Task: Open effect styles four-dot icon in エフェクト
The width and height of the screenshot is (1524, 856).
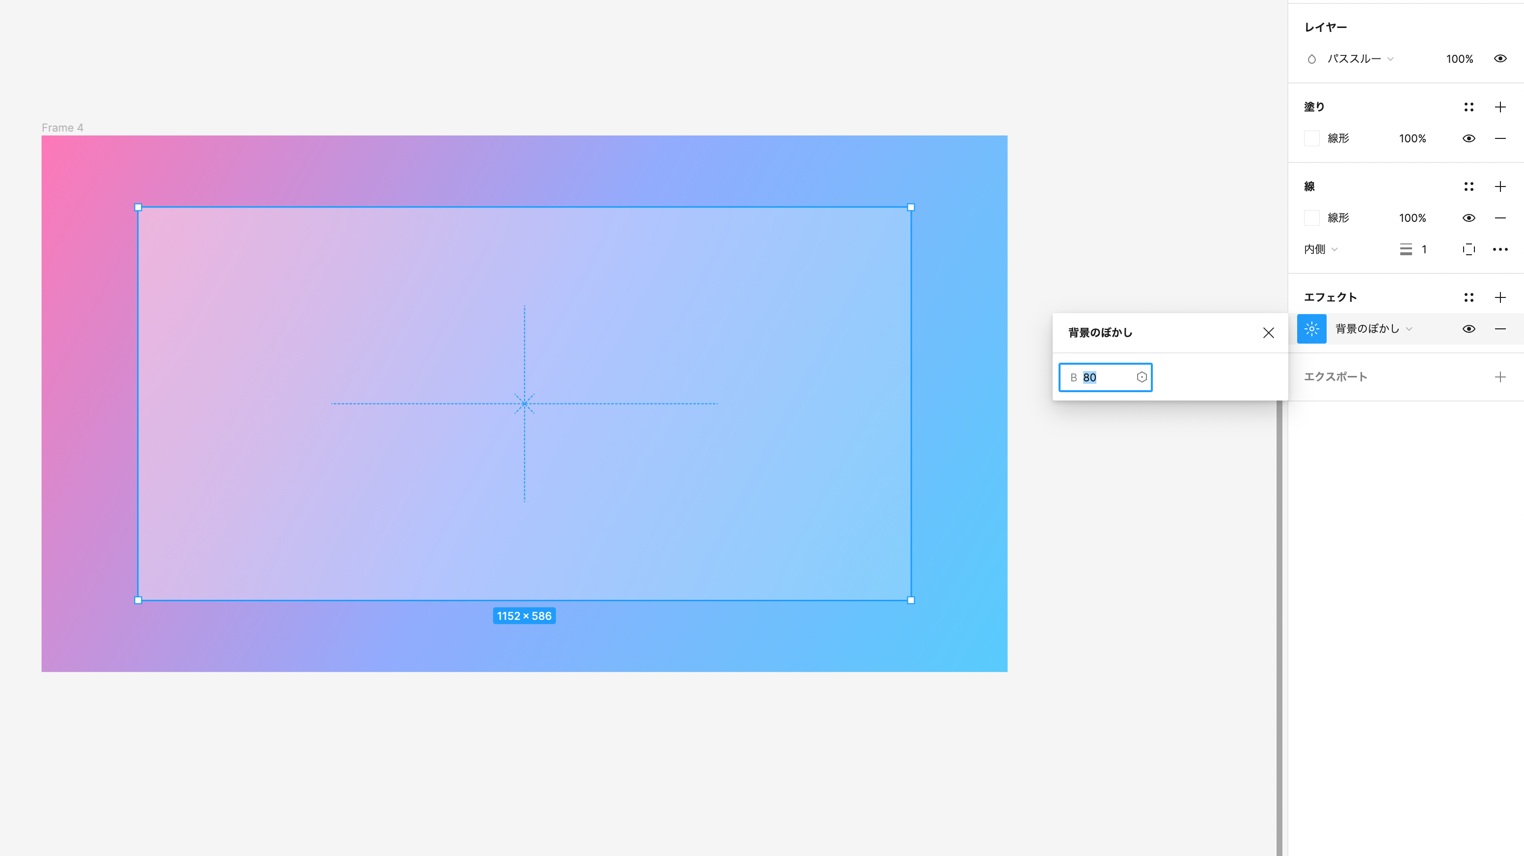Action: [1469, 297]
